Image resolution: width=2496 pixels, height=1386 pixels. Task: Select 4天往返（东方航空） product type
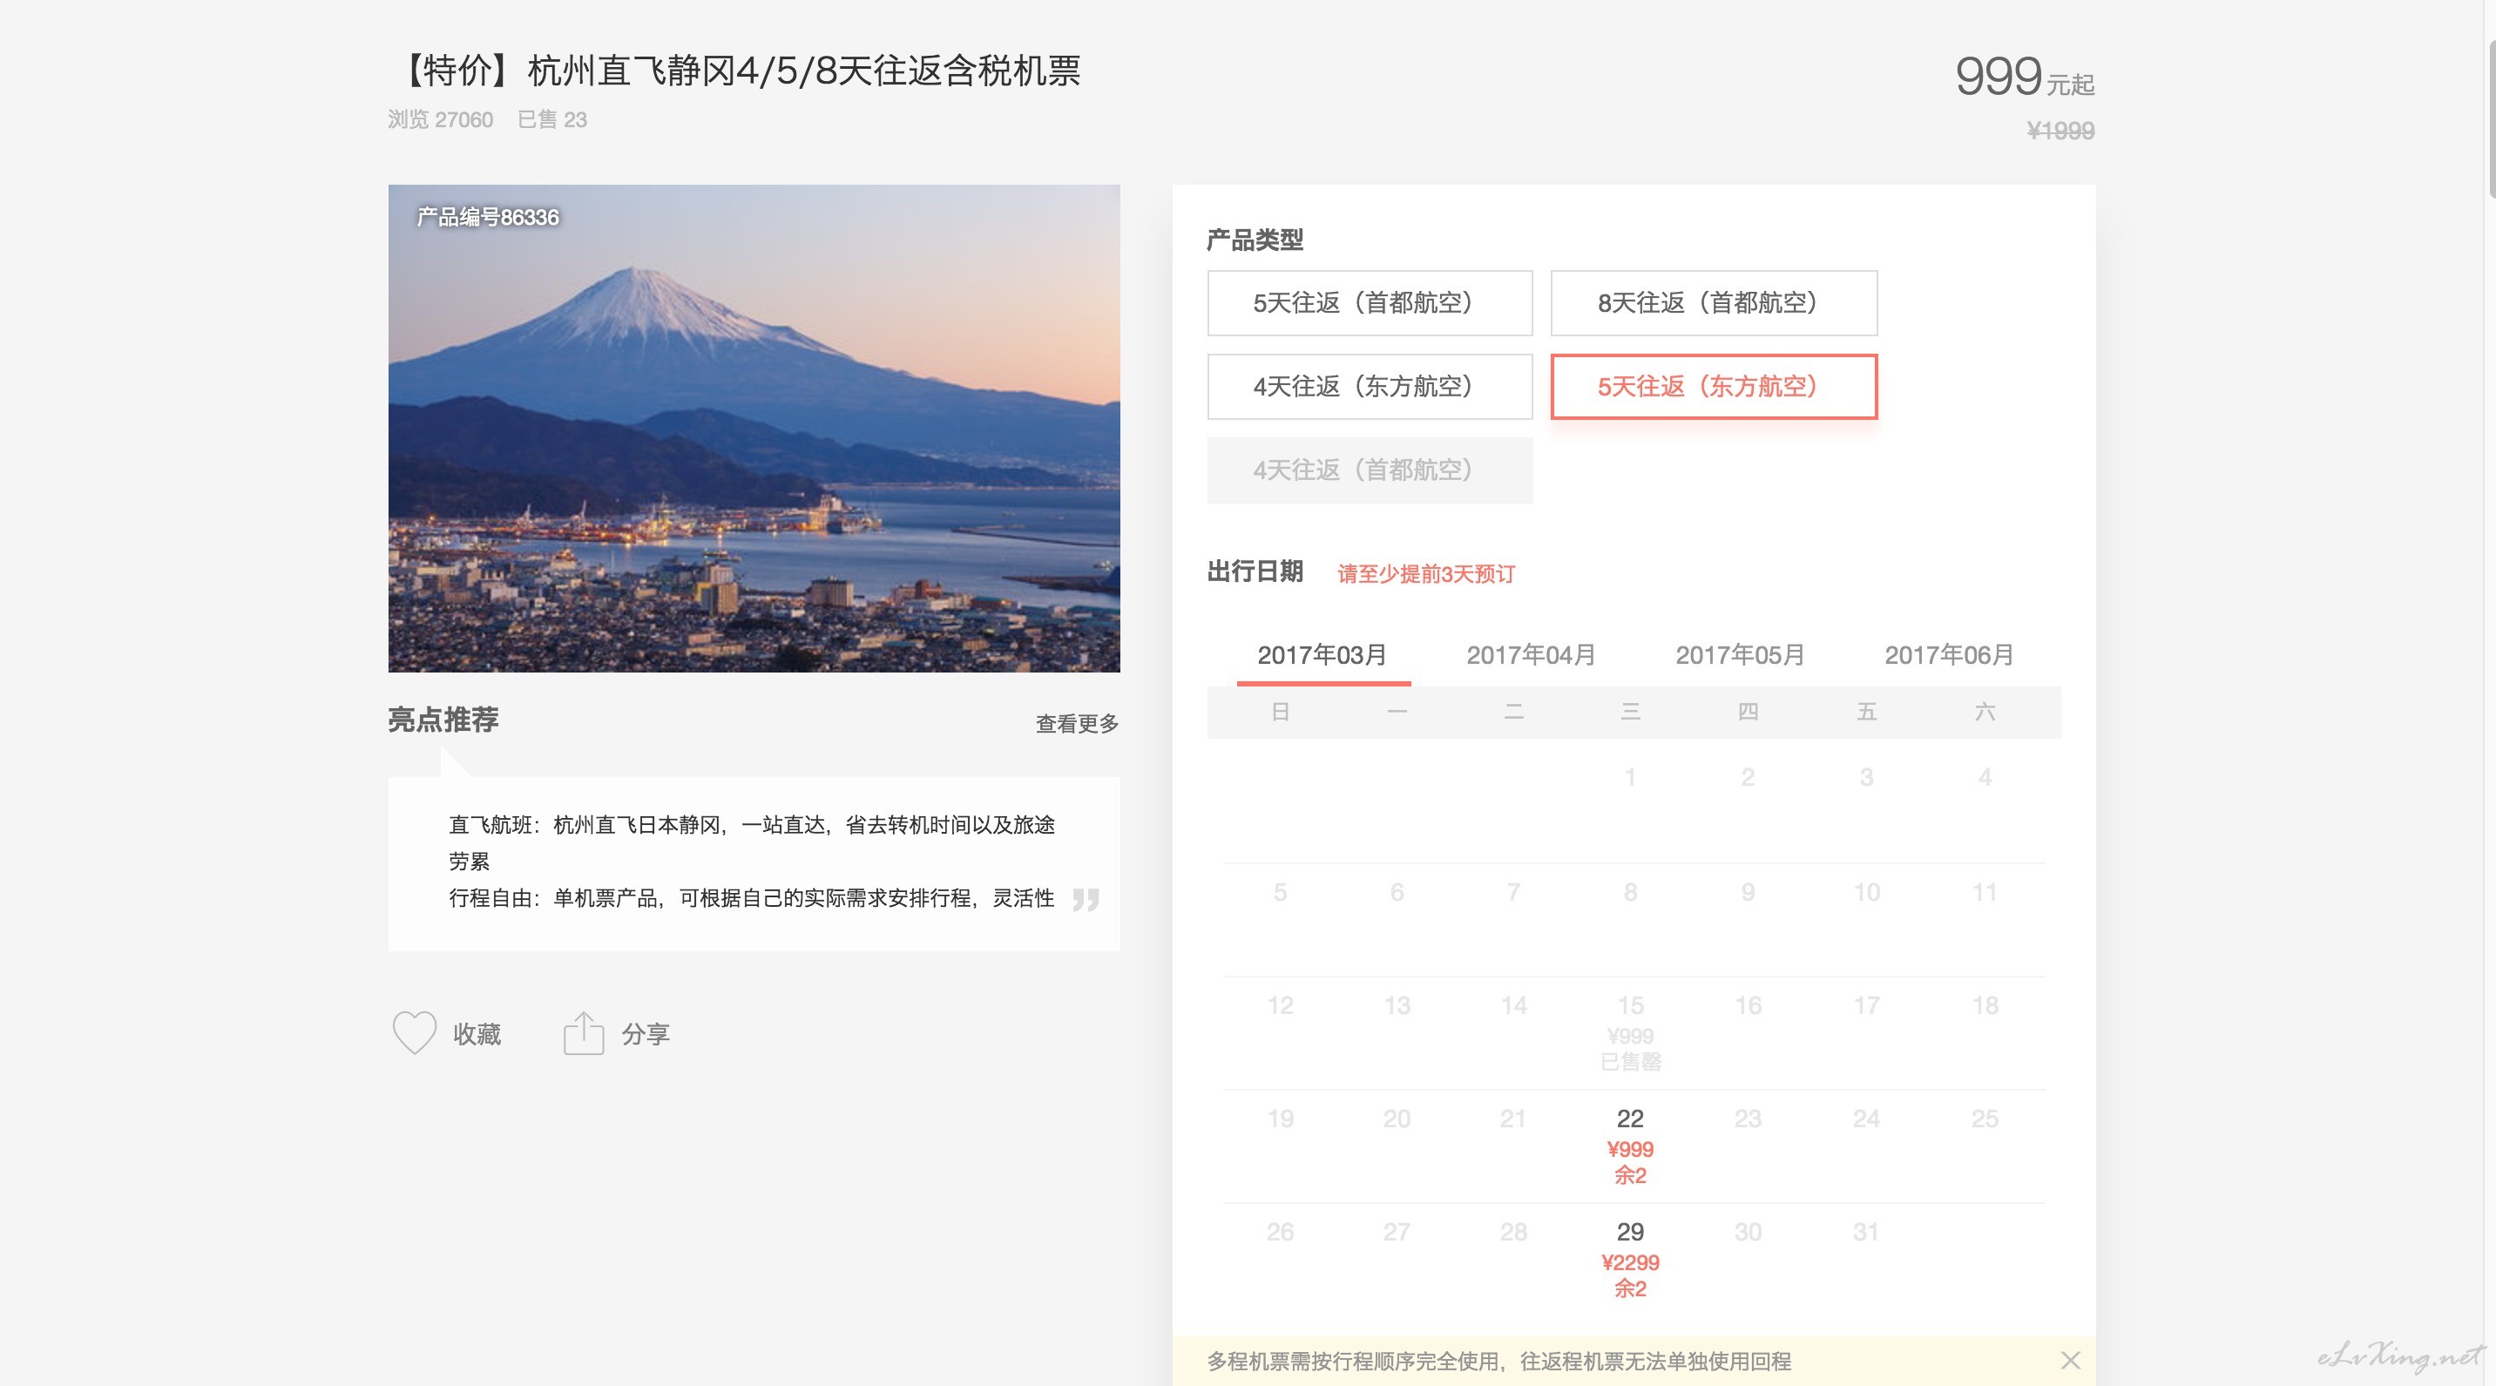[1370, 387]
